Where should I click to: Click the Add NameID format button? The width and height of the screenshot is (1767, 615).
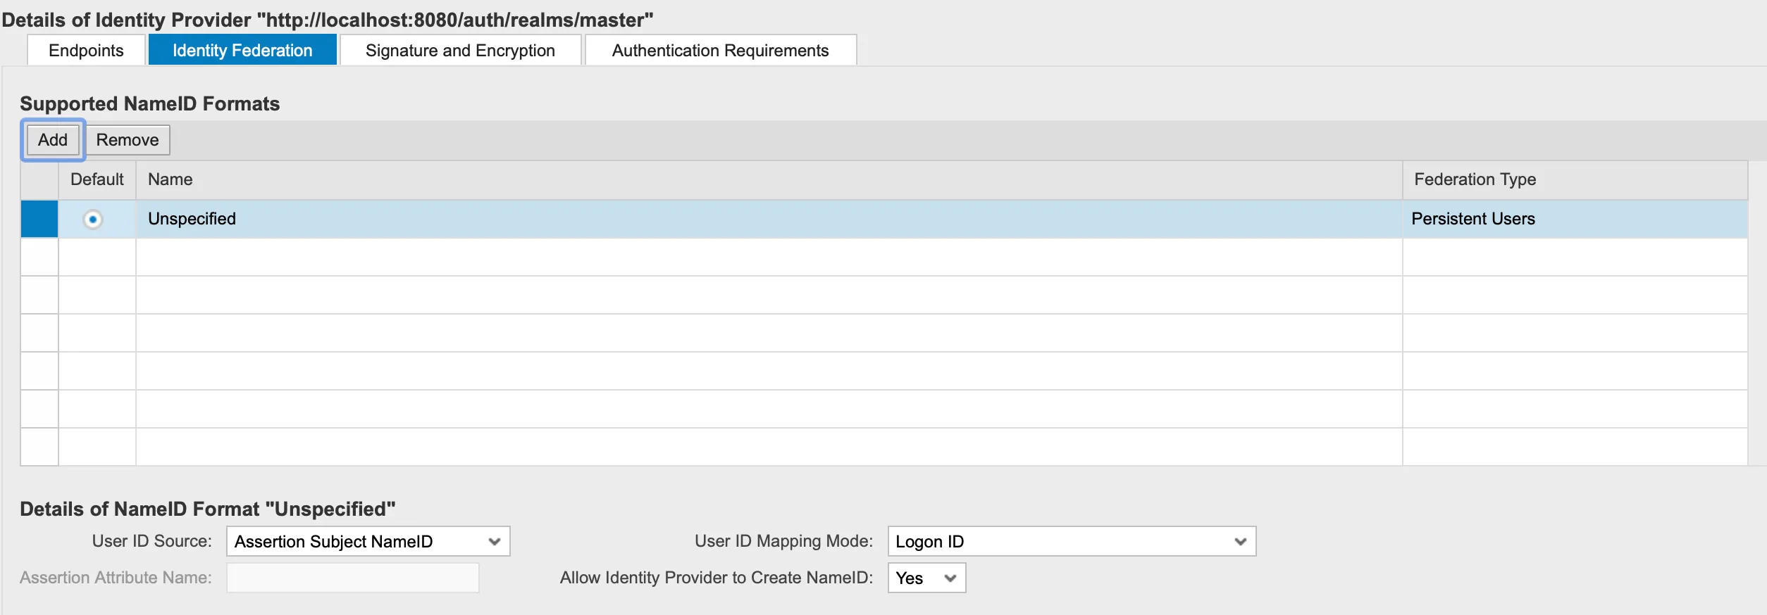[x=53, y=140]
